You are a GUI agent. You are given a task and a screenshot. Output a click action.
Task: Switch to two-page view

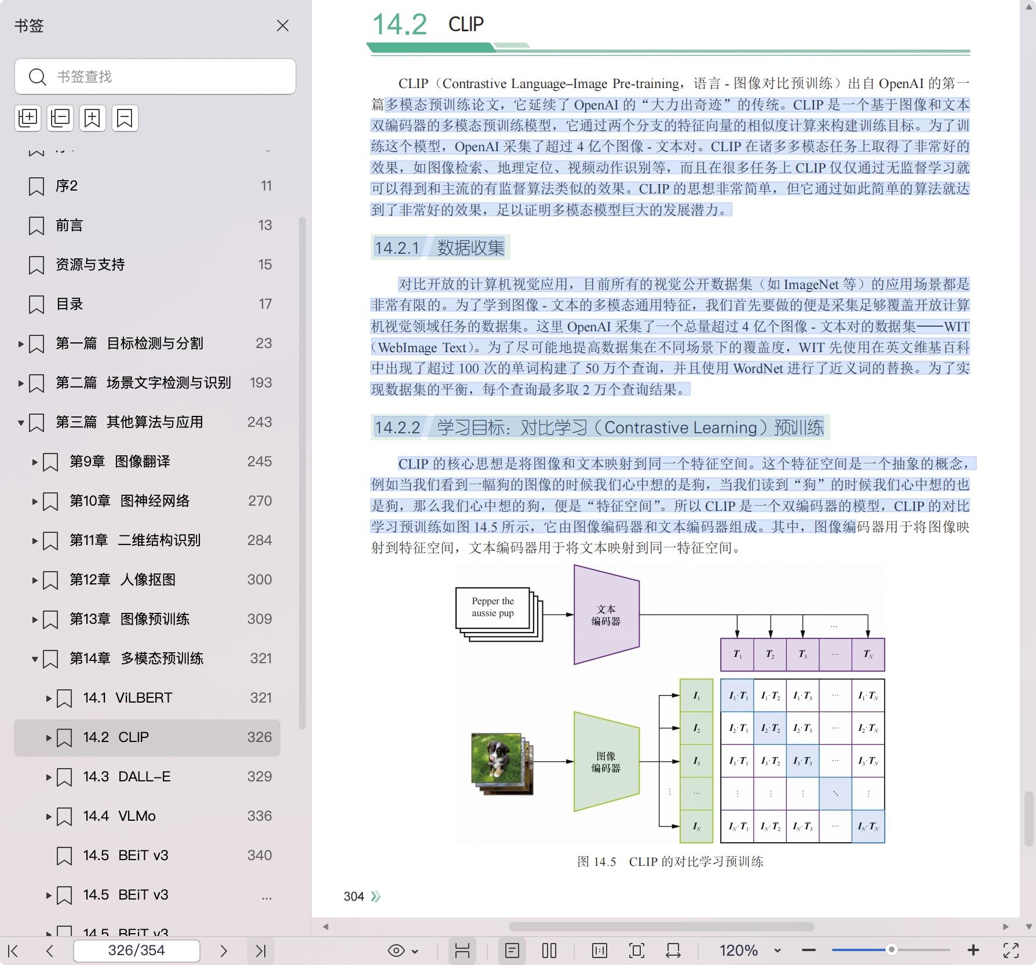pyautogui.click(x=549, y=951)
